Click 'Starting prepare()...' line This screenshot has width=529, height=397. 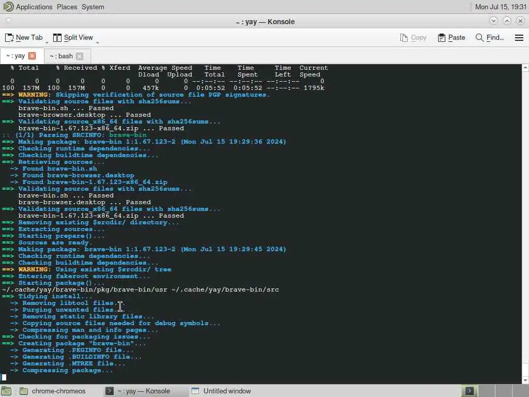click(x=53, y=236)
